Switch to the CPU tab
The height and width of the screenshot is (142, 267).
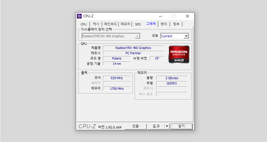pos(84,24)
